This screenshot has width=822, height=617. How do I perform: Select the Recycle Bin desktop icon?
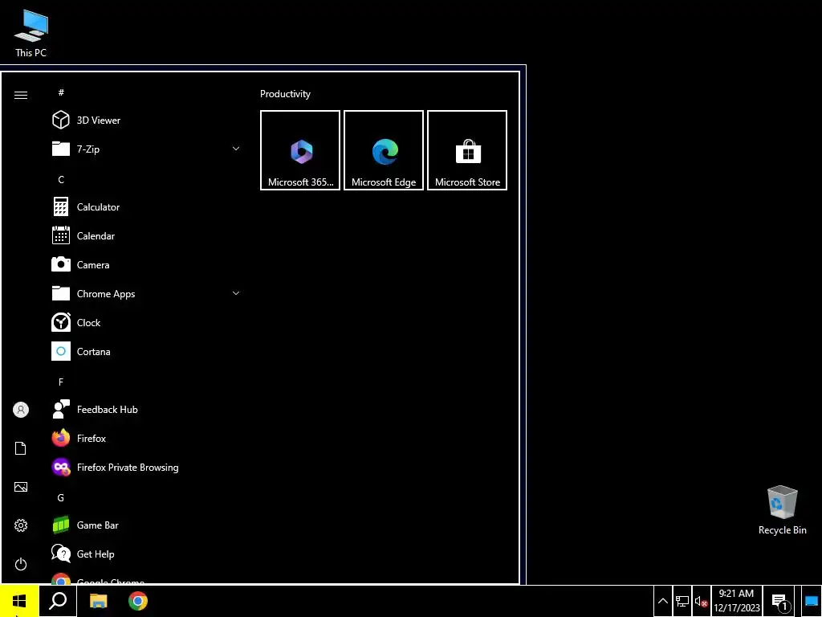point(782,510)
